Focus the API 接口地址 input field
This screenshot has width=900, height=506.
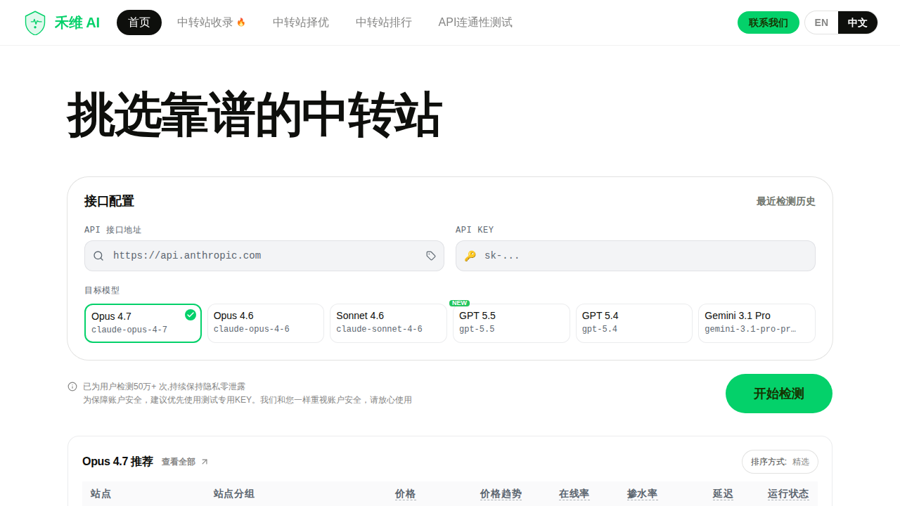[x=264, y=256]
